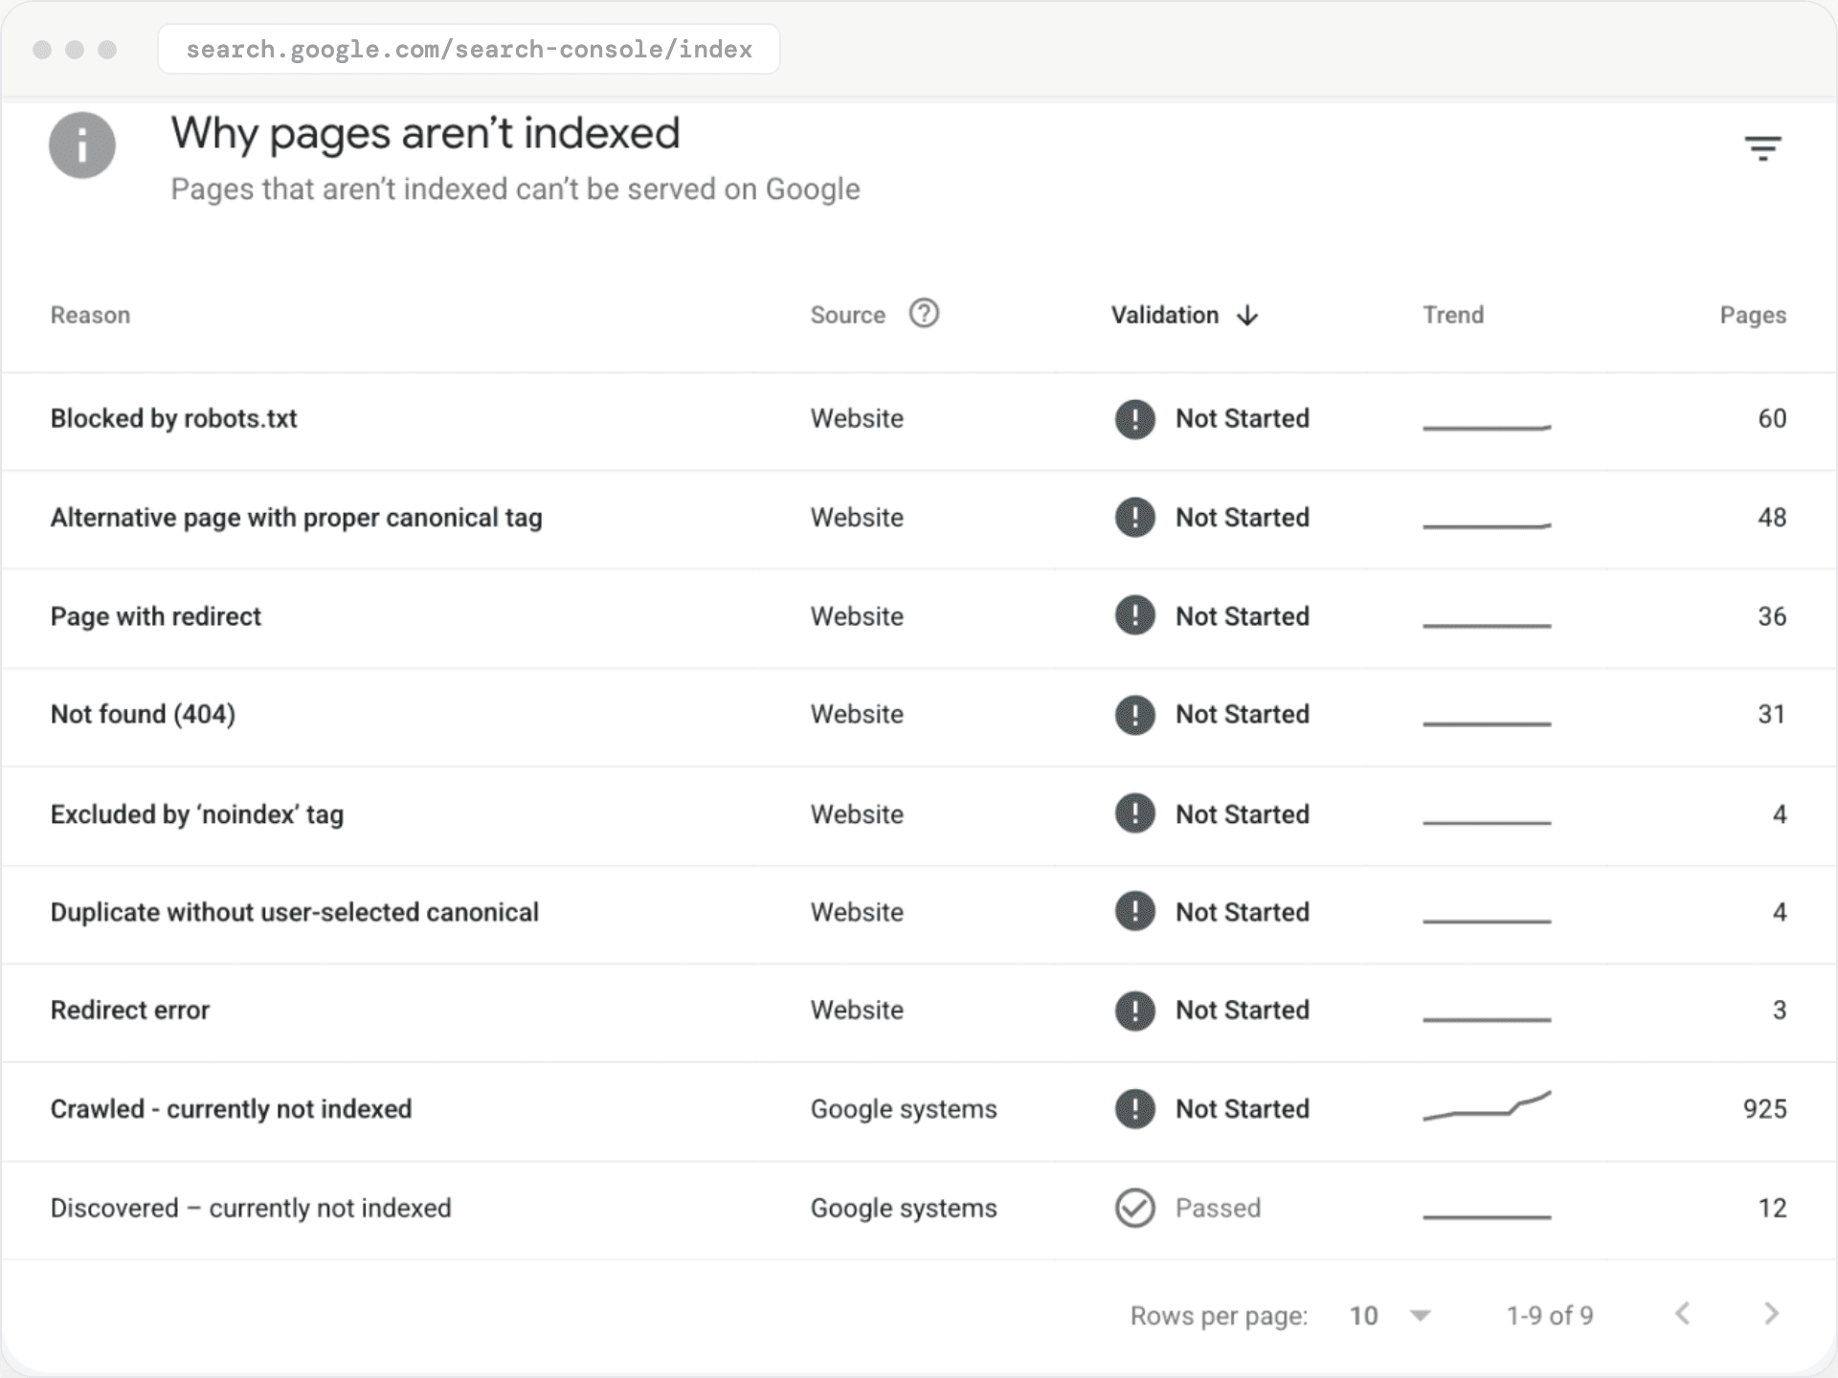Screen dimensions: 1838x1378
Task: Go to next page with right chevron
Action: tap(1771, 1314)
